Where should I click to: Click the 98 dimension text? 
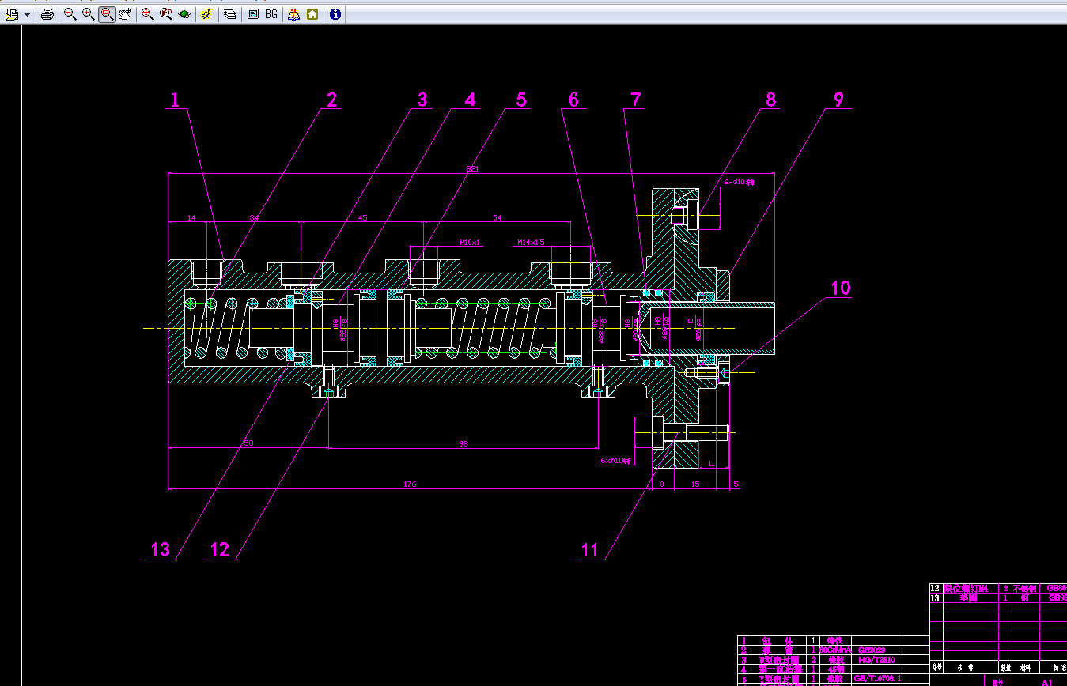click(464, 443)
